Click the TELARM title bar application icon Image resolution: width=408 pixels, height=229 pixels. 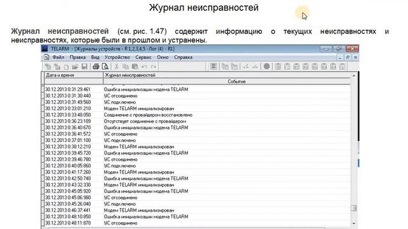(x=45, y=49)
